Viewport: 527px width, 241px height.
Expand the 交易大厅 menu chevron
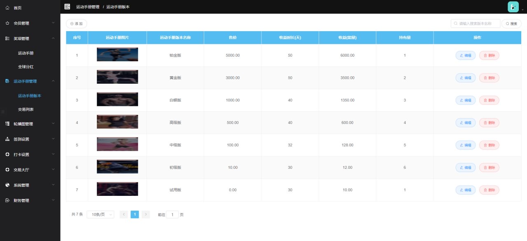coord(53,170)
